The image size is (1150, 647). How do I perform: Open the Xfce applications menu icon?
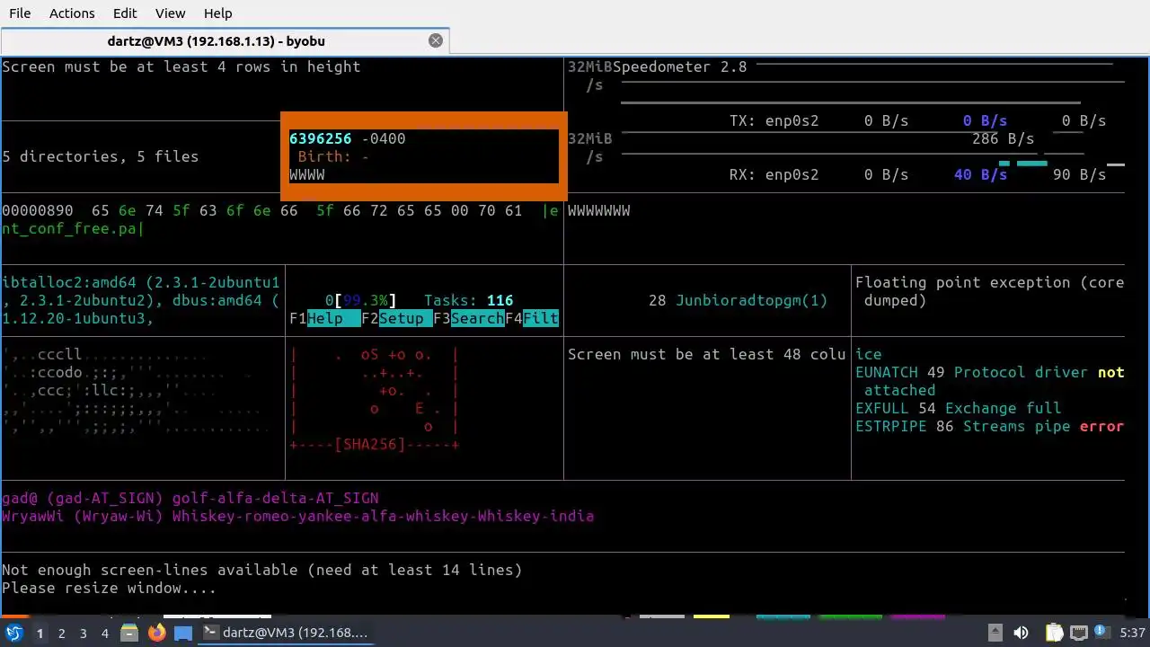pos(14,633)
